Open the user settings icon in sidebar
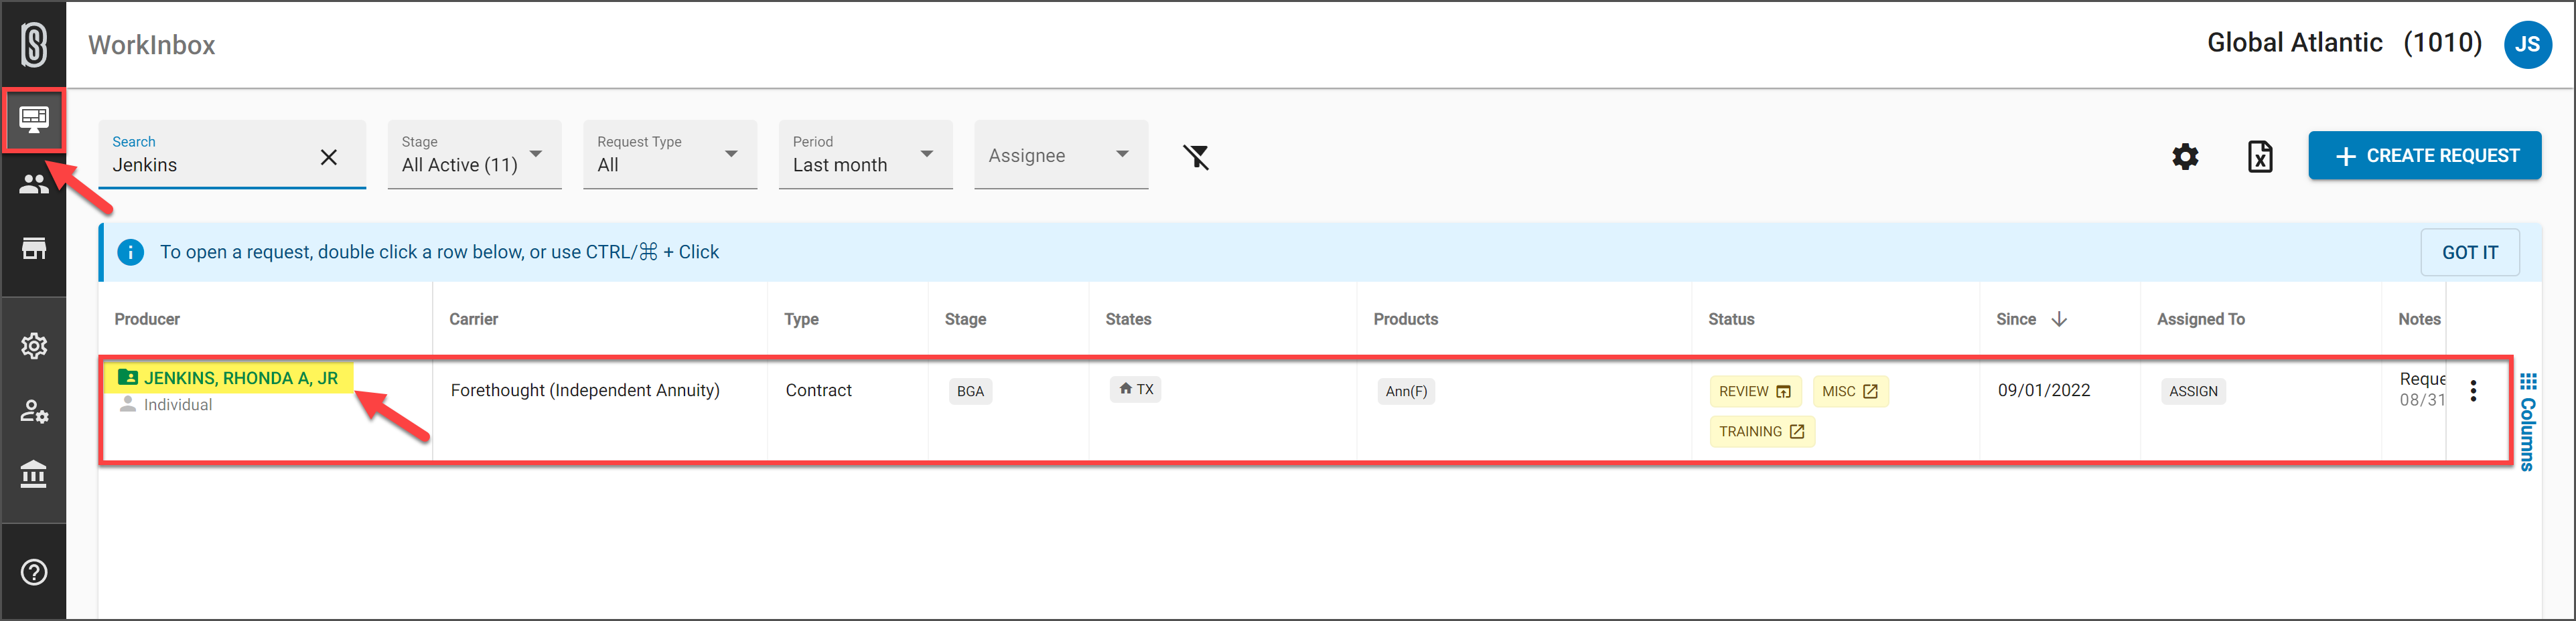 click(x=34, y=410)
